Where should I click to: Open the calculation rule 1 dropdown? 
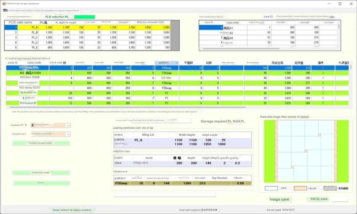pyautogui.click(x=68, y=126)
